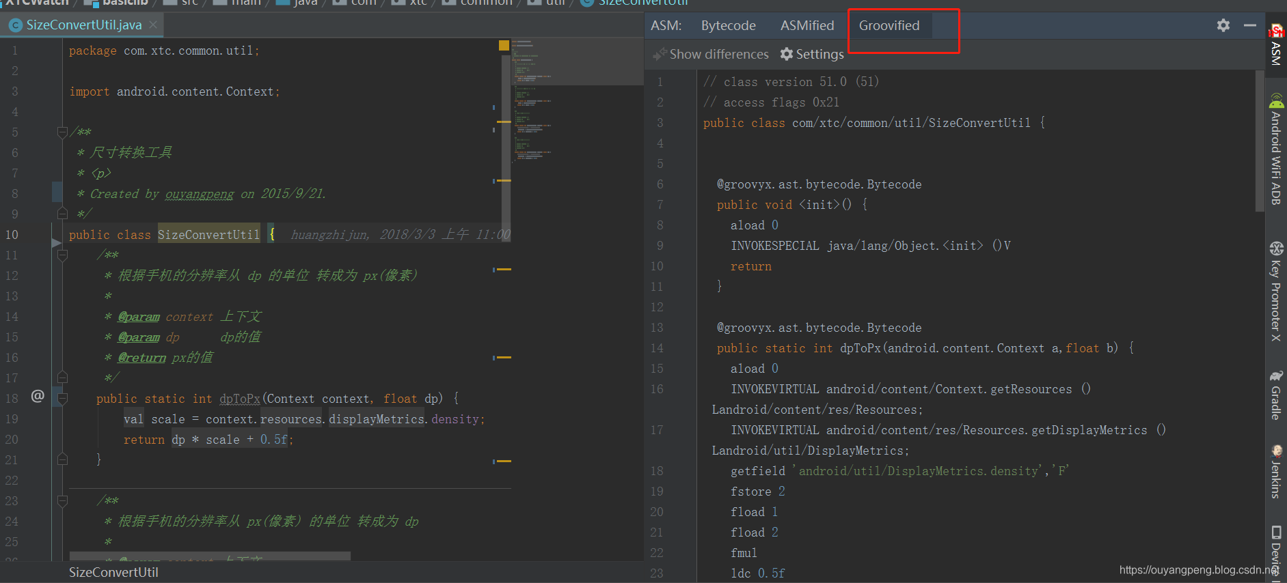Image resolution: width=1287 pixels, height=583 pixels.
Task: Open ASM viewer Settings
Action: click(x=812, y=54)
